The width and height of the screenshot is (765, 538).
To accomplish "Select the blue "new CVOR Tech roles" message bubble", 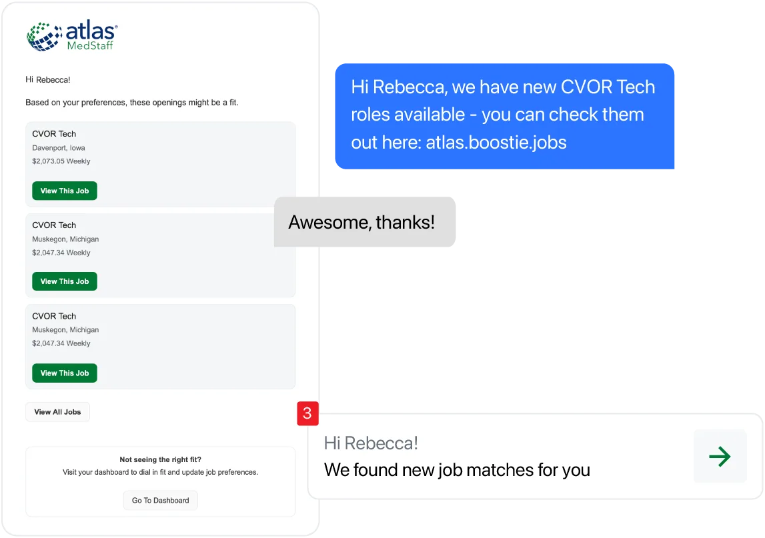I will click(x=504, y=115).
